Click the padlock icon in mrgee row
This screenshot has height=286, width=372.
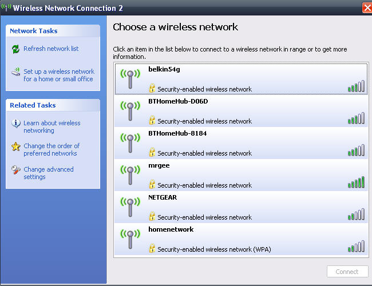[x=152, y=184]
